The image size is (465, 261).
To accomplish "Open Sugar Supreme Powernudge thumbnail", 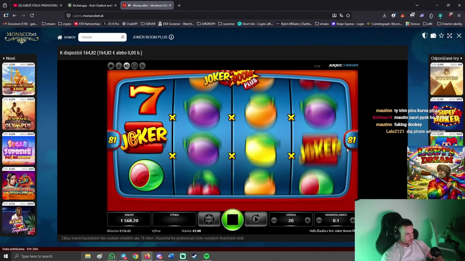I will click(x=19, y=148).
